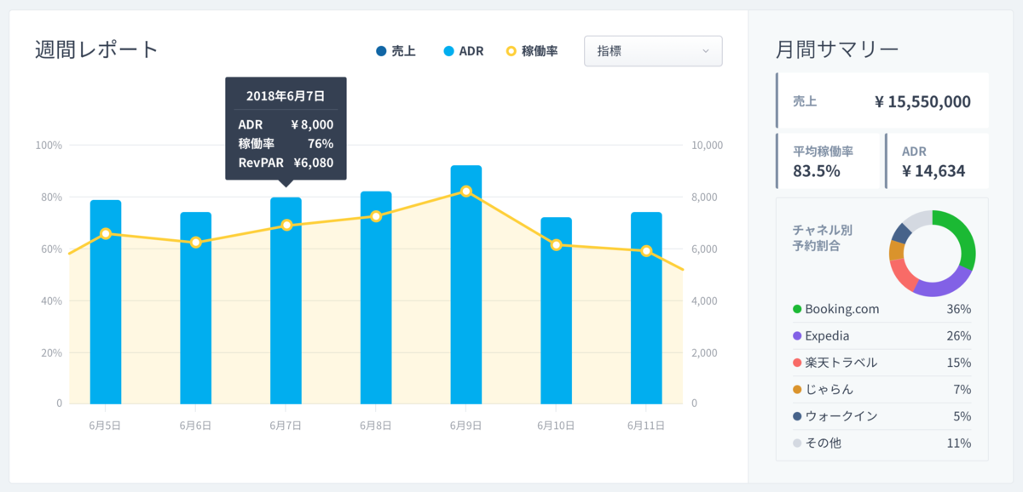Toggle the 売上 legend item
Viewport: 1023px width, 492px height.
coord(396,51)
